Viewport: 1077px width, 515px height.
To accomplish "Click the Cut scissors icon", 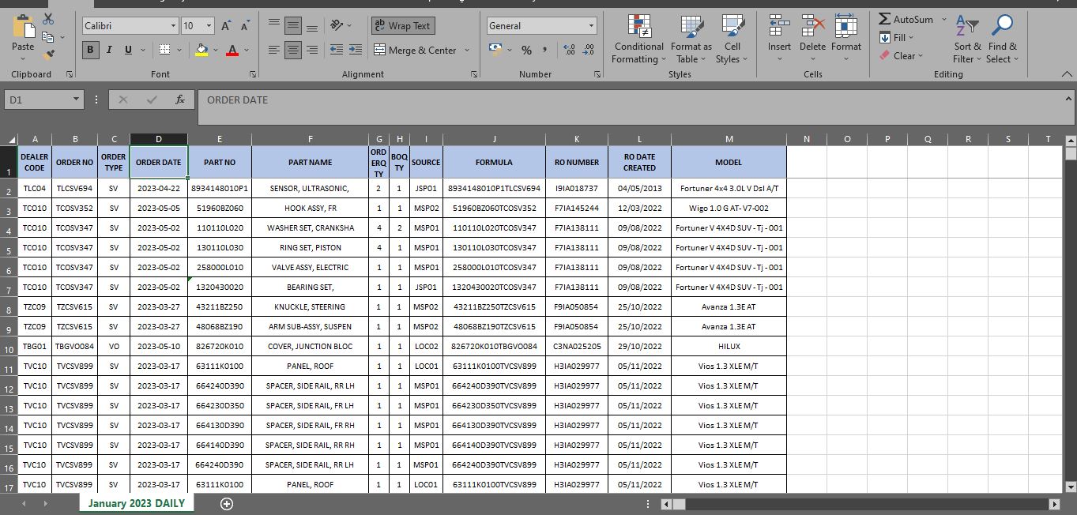I will click(x=49, y=19).
